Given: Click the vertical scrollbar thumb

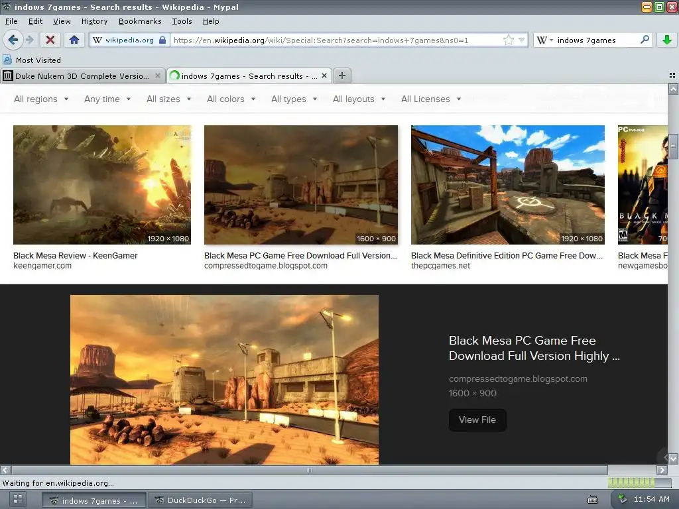Looking at the screenshot, I should [x=673, y=146].
